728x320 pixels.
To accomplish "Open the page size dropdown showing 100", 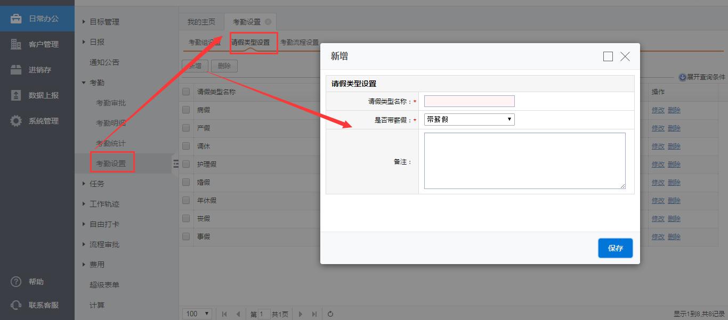I will click(x=197, y=314).
